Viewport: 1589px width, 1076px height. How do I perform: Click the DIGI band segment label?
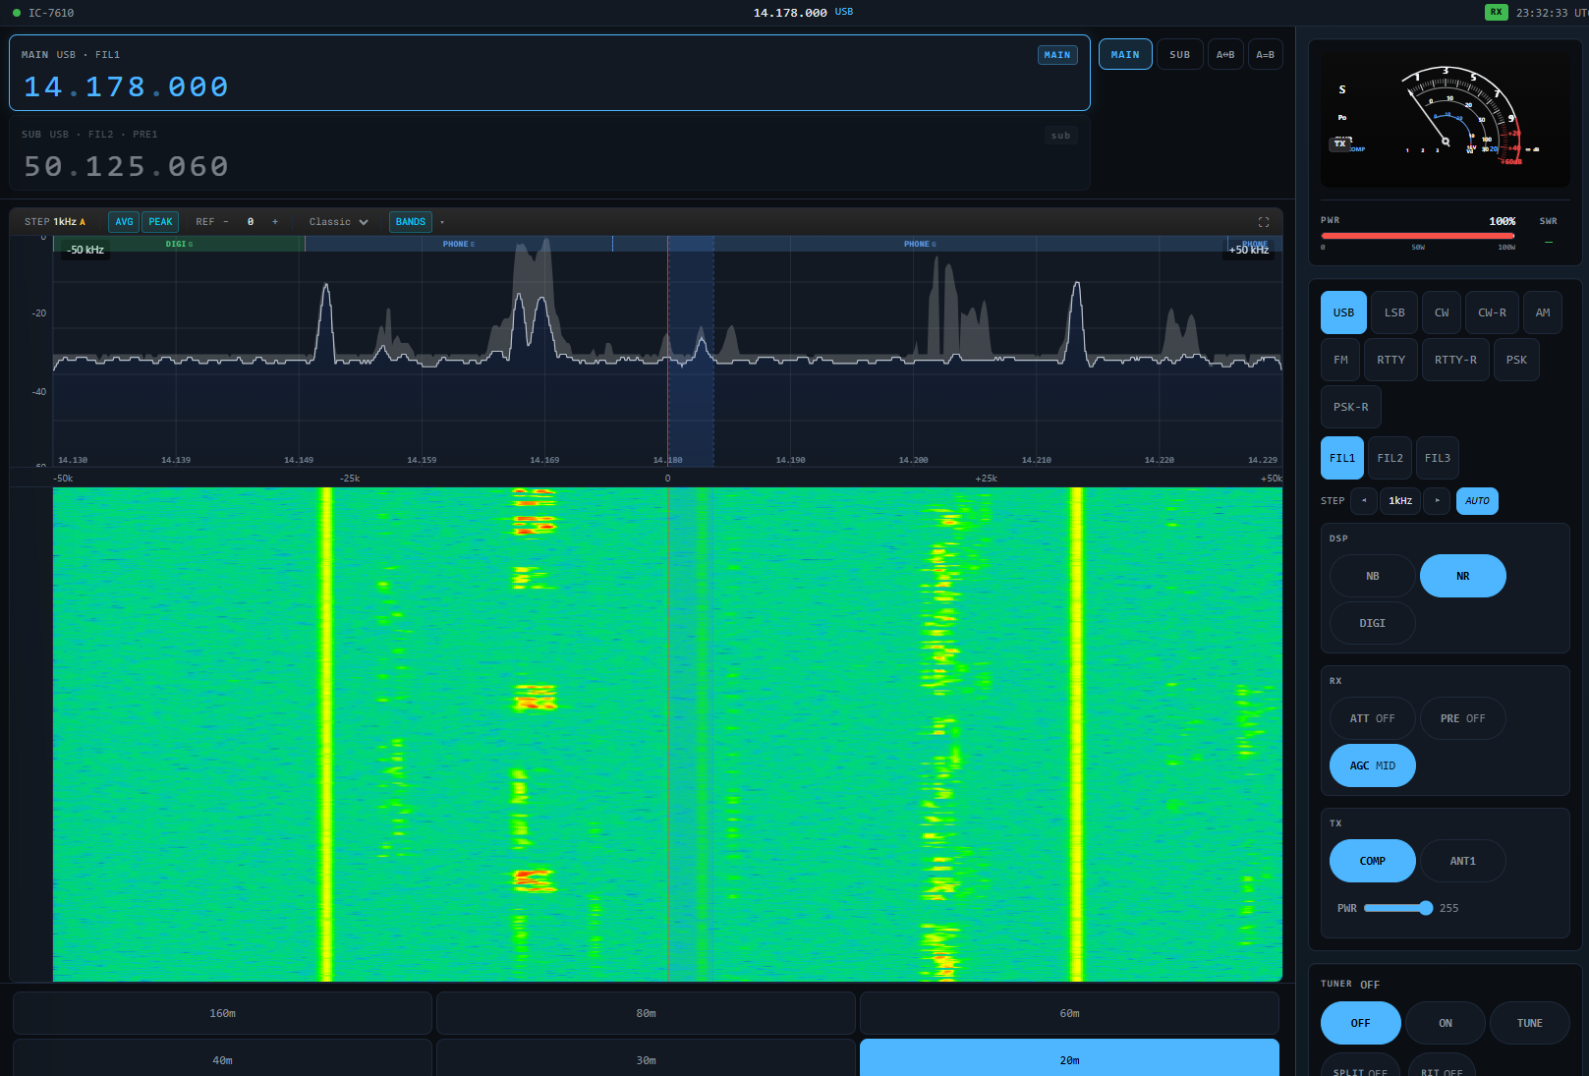coord(179,244)
